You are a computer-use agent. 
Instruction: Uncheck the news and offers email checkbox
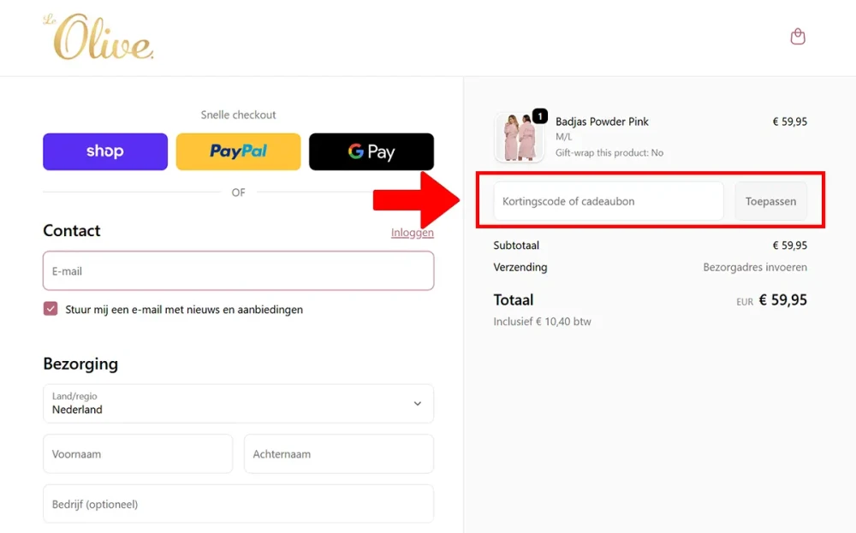pyautogui.click(x=51, y=309)
